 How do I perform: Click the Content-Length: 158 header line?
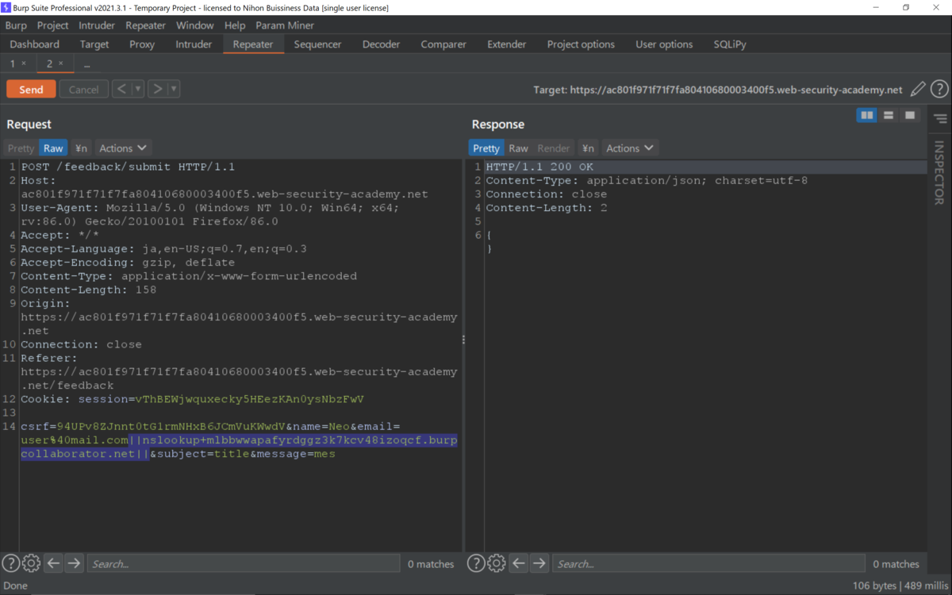tap(89, 290)
